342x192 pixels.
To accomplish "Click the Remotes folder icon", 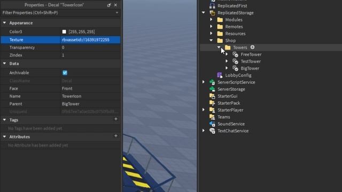I will click(220, 27).
